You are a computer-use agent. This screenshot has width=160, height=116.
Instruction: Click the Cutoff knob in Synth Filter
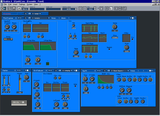pos(119,80)
